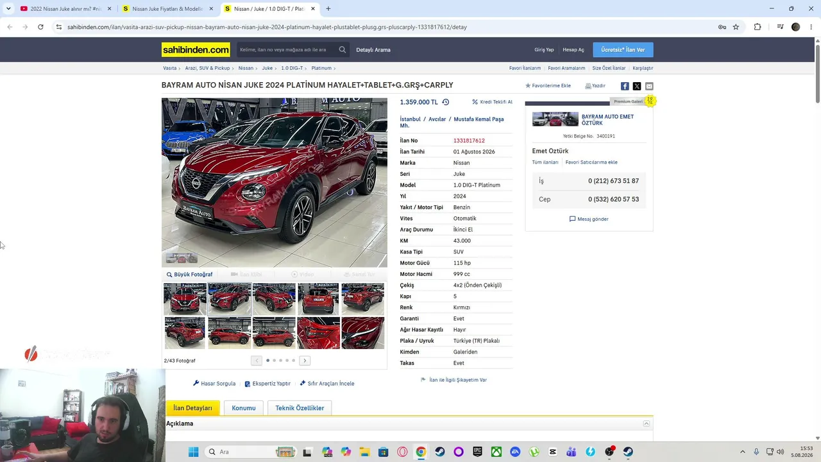The height and width of the screenshot is (462, 821).
Task: Switch to the İlan Detayları tab
Action: coord(192,408)
